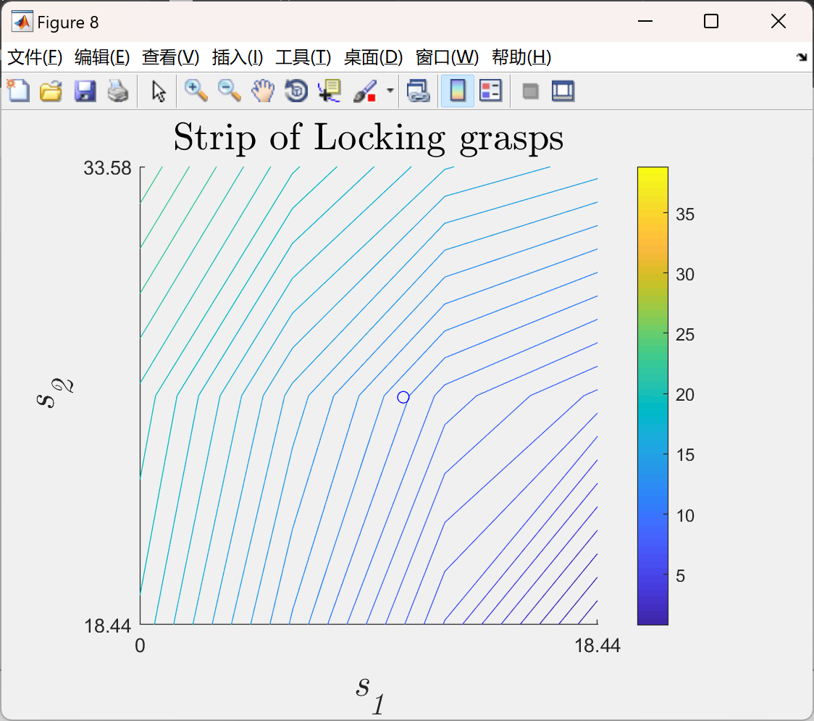Viewport: 814px width, 721px height.
Task: Click the x-axis tick label 0
Action: (140, 645)
